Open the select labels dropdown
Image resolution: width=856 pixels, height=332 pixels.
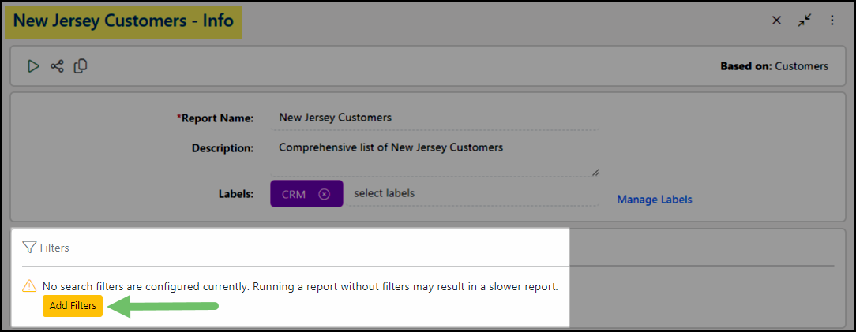coord(473,193)
